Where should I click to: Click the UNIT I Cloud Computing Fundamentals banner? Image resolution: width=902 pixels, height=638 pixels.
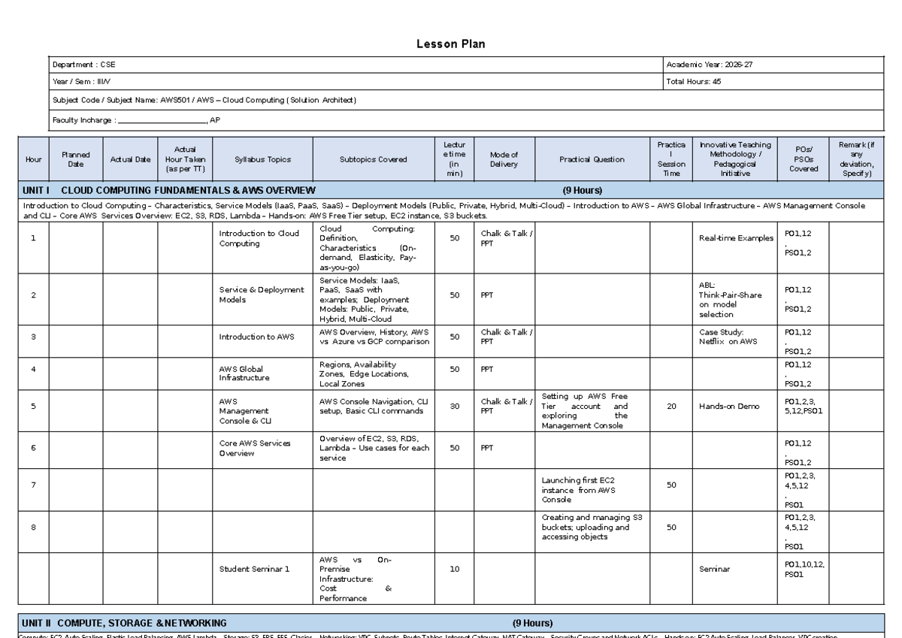(451, 190)
